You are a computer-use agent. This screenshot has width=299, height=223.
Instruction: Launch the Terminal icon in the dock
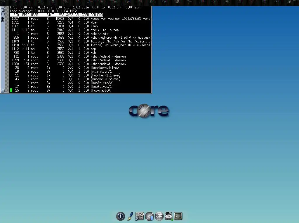pos(178,216)
